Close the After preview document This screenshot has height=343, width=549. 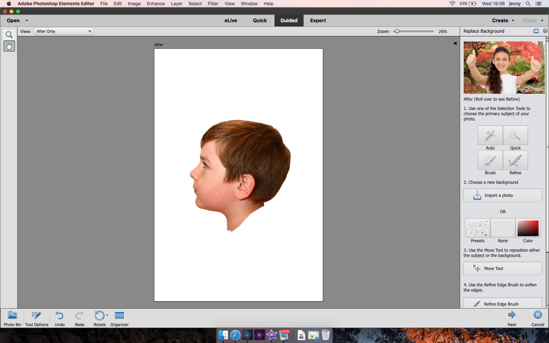(x=455, y=43)
